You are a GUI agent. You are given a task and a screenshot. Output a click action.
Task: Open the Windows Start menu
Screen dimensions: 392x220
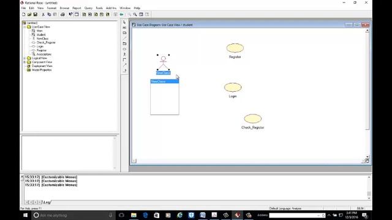25,215
